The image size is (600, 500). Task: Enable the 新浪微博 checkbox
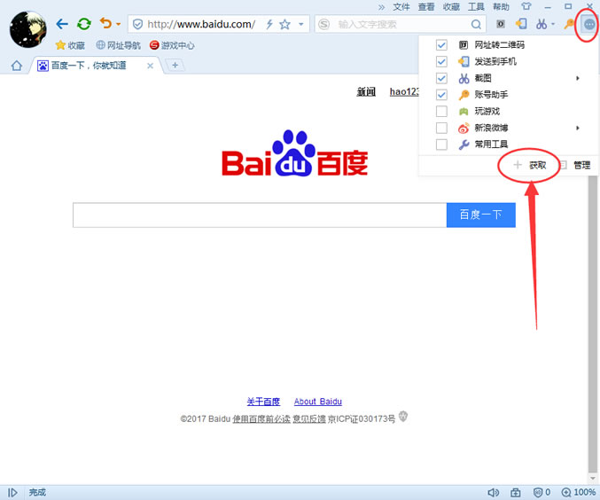(x=441, y=129)
